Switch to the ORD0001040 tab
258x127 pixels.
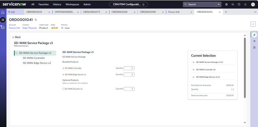point(148,12)
